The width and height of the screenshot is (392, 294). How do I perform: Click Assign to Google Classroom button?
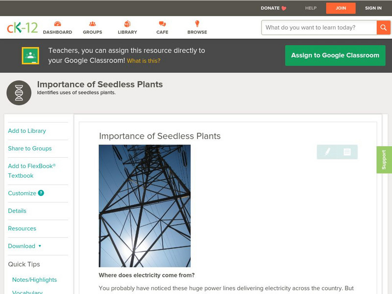tap(335, 55)
